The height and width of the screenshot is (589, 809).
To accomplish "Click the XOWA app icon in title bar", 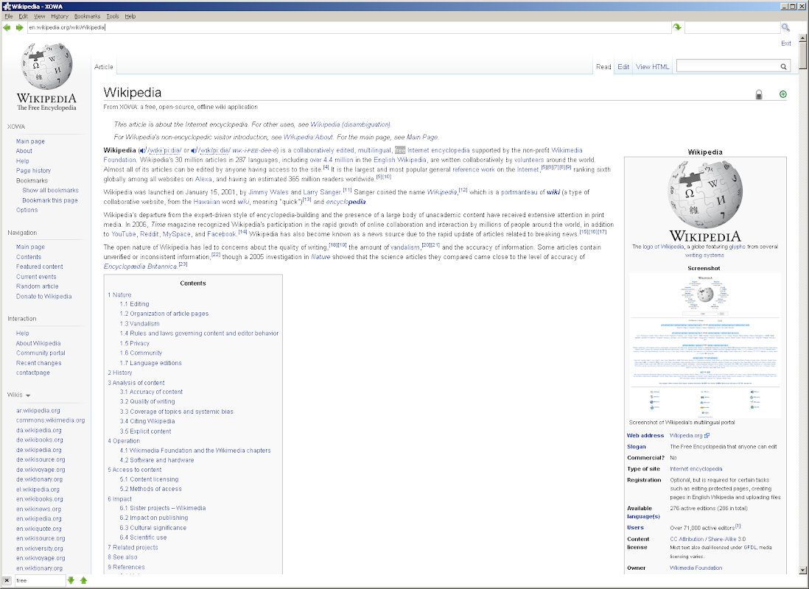I will click(7, 6).
